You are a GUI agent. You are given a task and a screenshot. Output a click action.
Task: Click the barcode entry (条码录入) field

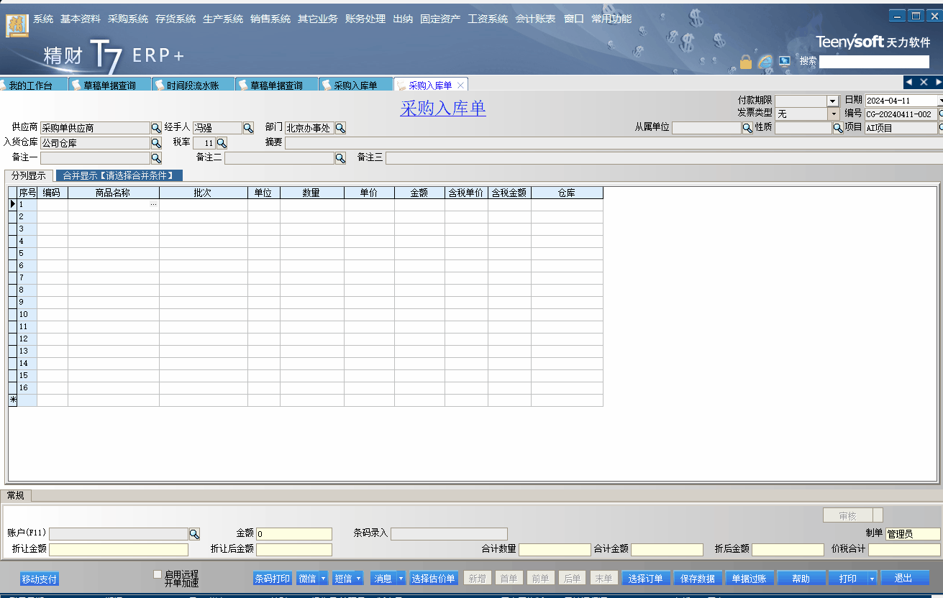(449, 533)
